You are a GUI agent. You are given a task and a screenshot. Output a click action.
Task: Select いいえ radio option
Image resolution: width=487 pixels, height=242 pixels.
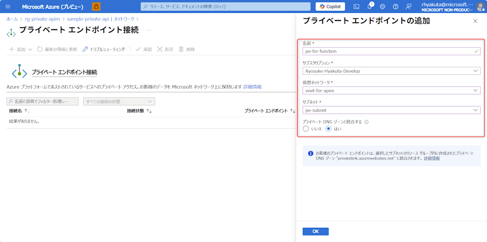(306, 129)
